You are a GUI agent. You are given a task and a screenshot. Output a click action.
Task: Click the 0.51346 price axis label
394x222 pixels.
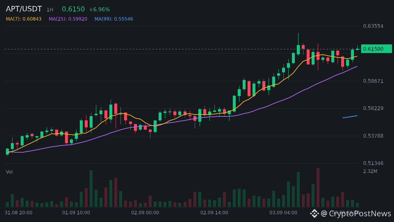[x=373, y=163]
